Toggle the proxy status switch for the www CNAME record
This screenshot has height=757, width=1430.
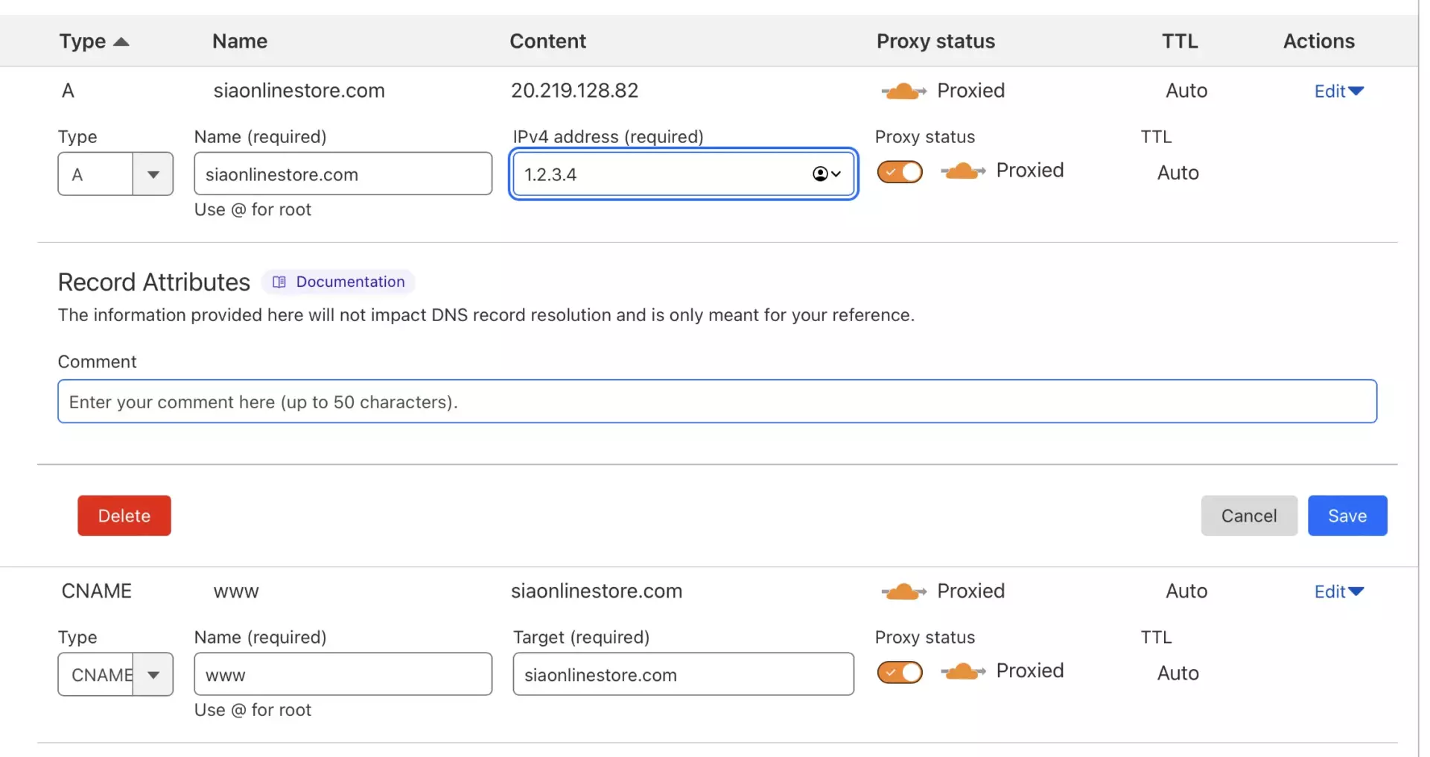pos(900,672)
